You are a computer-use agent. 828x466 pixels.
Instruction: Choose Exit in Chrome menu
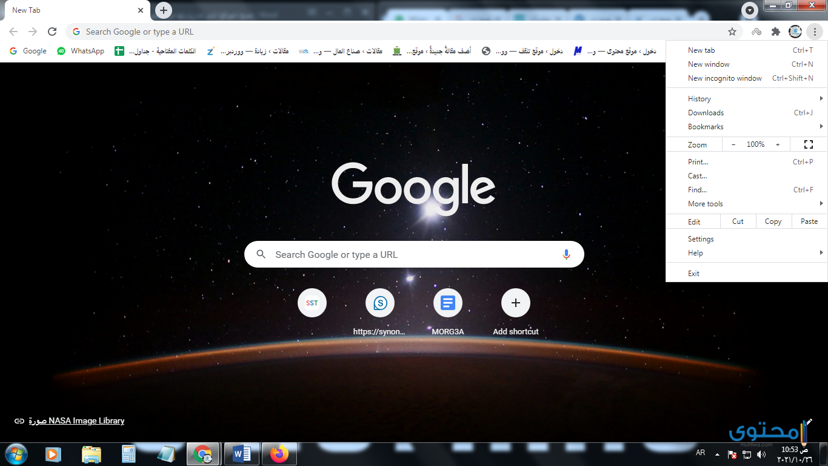coord(747,274)
